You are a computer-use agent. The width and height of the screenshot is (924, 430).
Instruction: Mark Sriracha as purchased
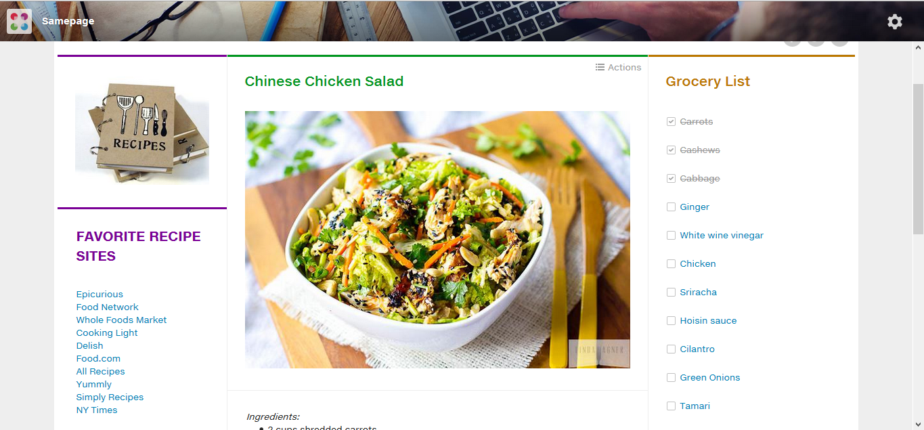pos(671,293)
